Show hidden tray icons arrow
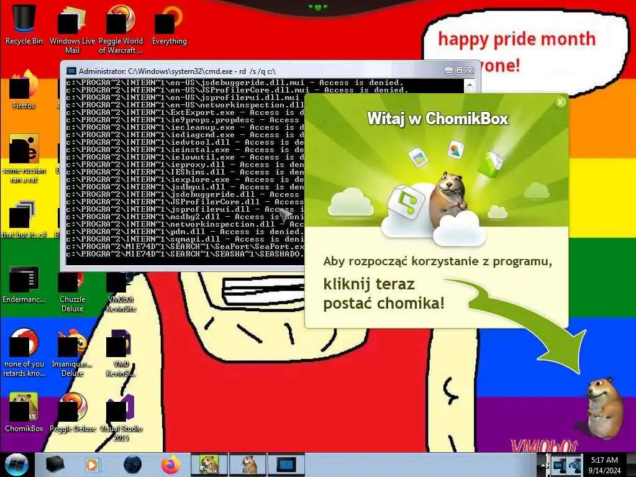This screenshot has height=477, width=636. pos(542,465)
